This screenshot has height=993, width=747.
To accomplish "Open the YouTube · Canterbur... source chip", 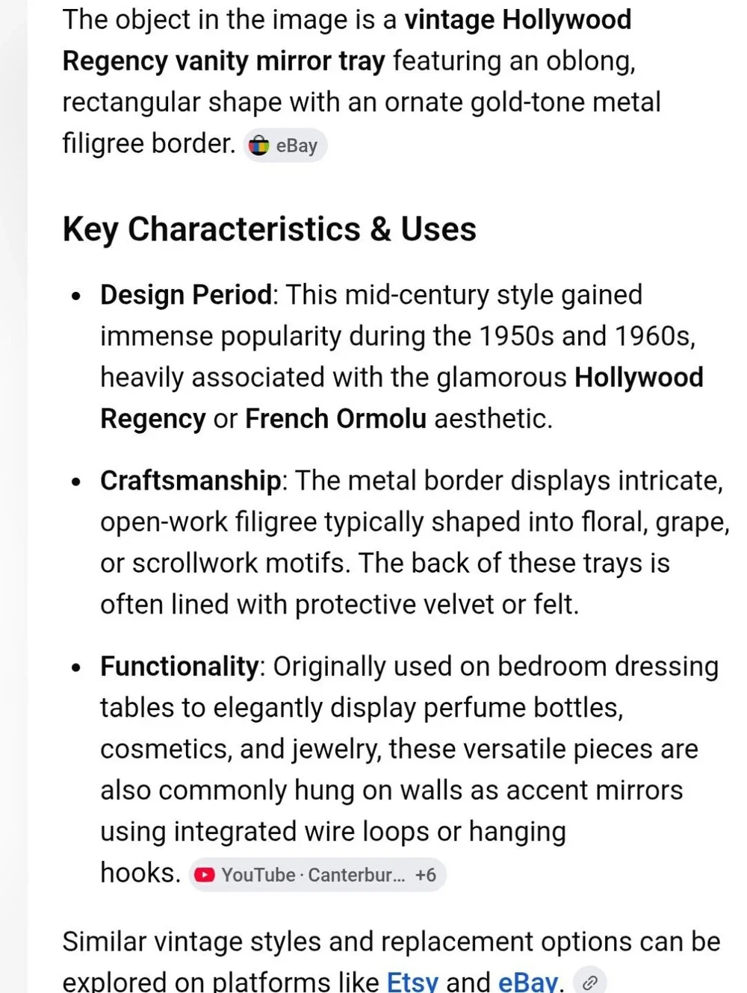I will click(317, 875).
